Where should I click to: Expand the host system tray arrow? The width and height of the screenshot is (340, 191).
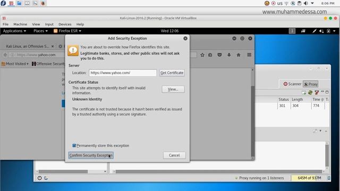[312, 3]
